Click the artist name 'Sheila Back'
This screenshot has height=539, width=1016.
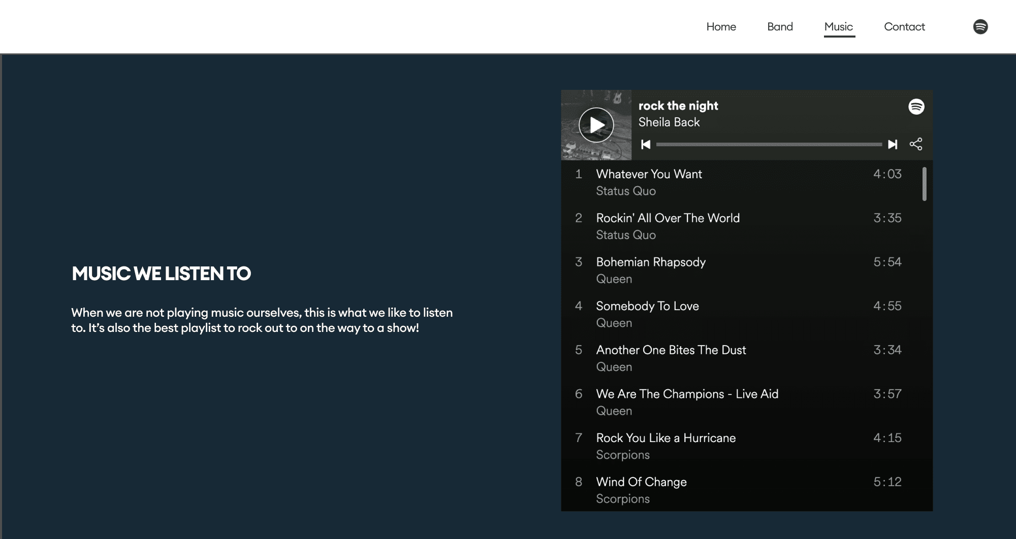point(669,122)
